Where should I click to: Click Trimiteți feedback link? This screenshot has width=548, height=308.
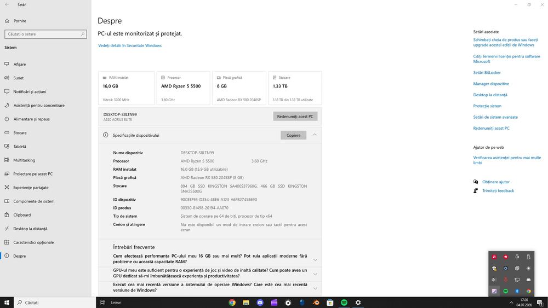click(498, 191)
